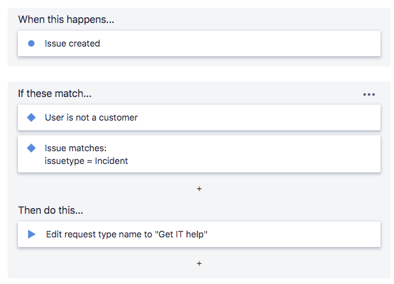The width and height of the screenshot is (394, 284).
Task: Select the If these match heading
Action: pyautogui.click(x=55, y=94)
